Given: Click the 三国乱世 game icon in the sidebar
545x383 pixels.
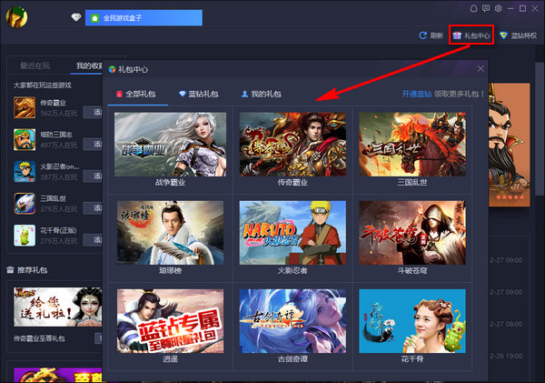Looking at the screenshot, I should (x=25, y=204).
